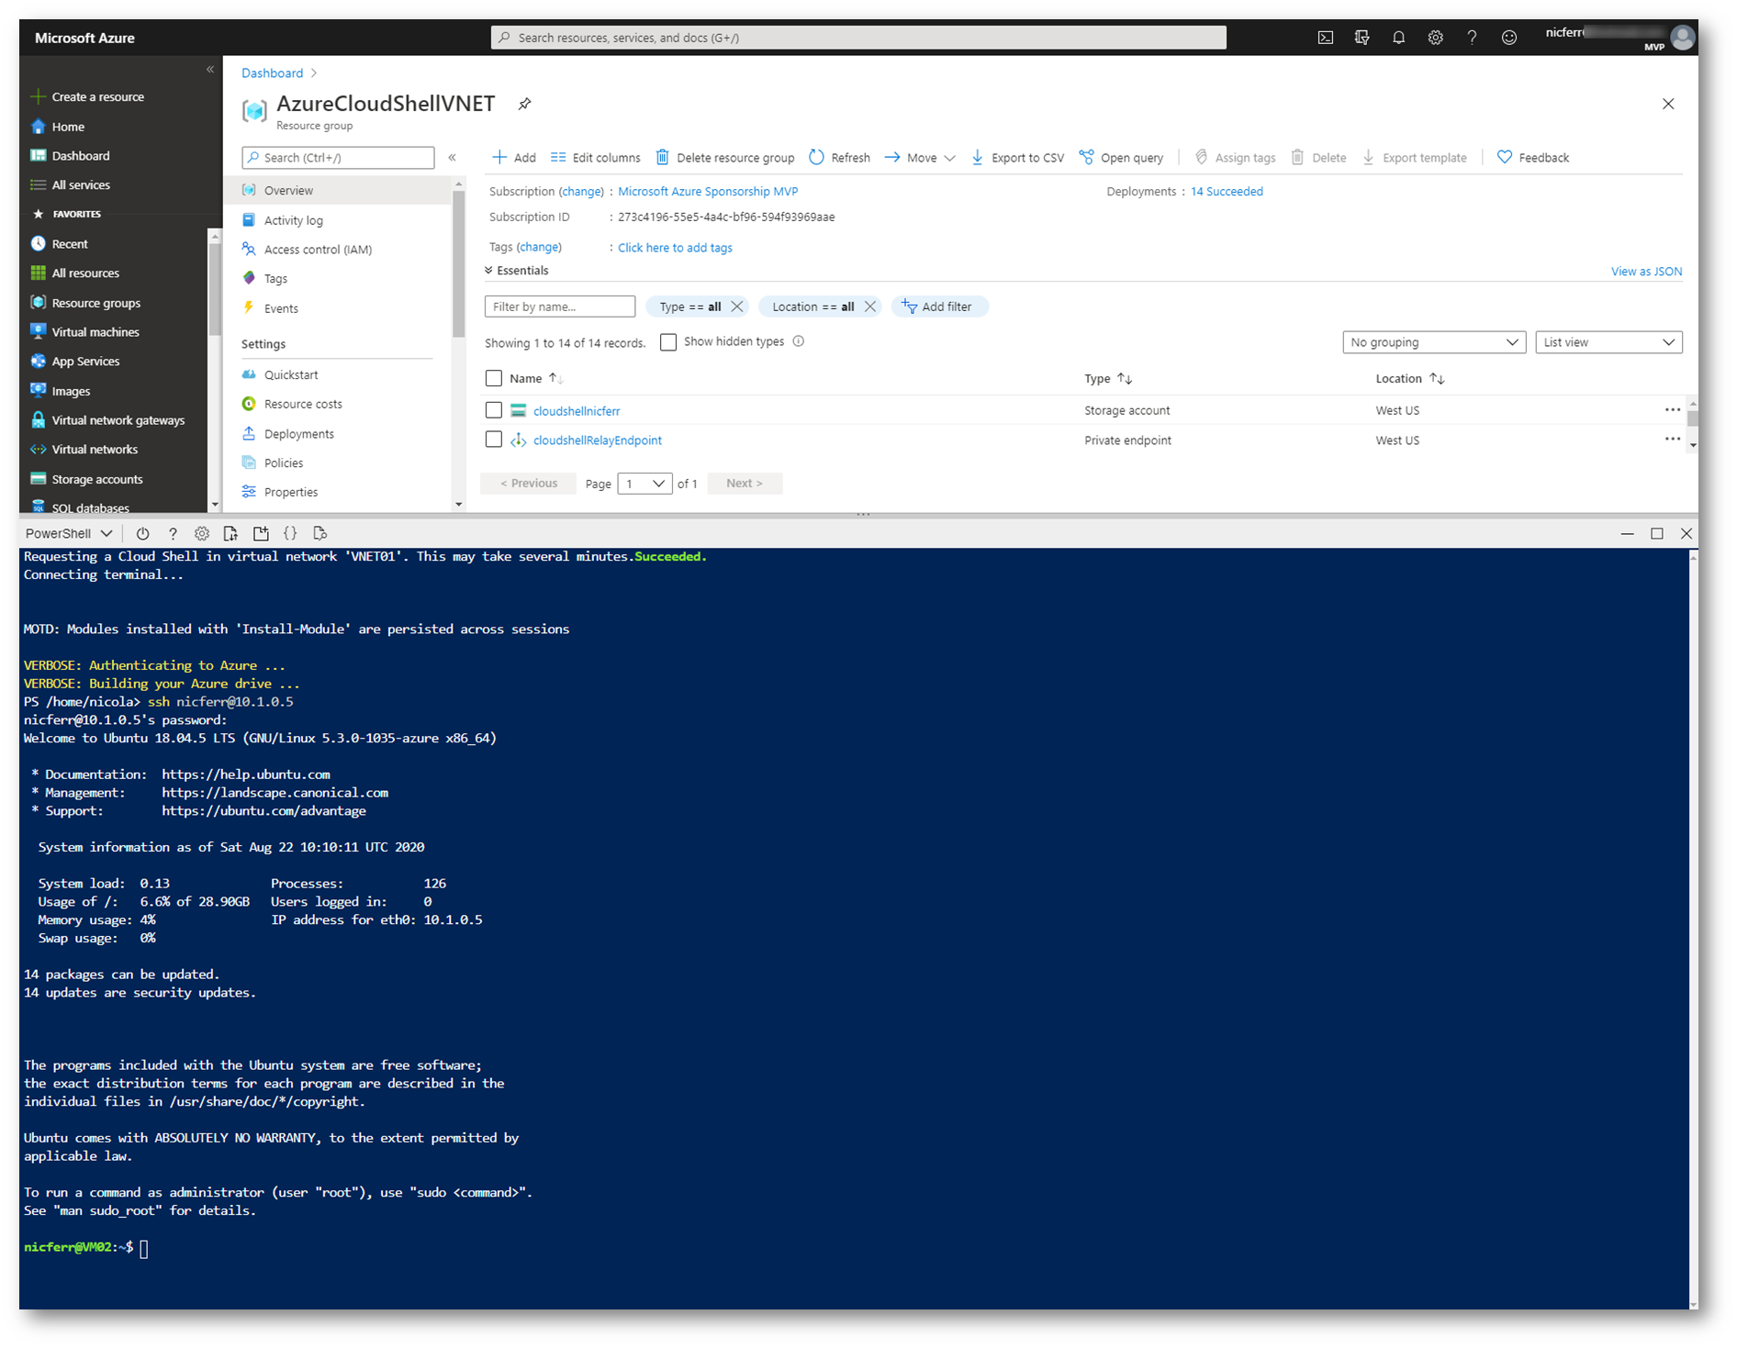Open feedback smiley icon in top bar

(1508, 38)
